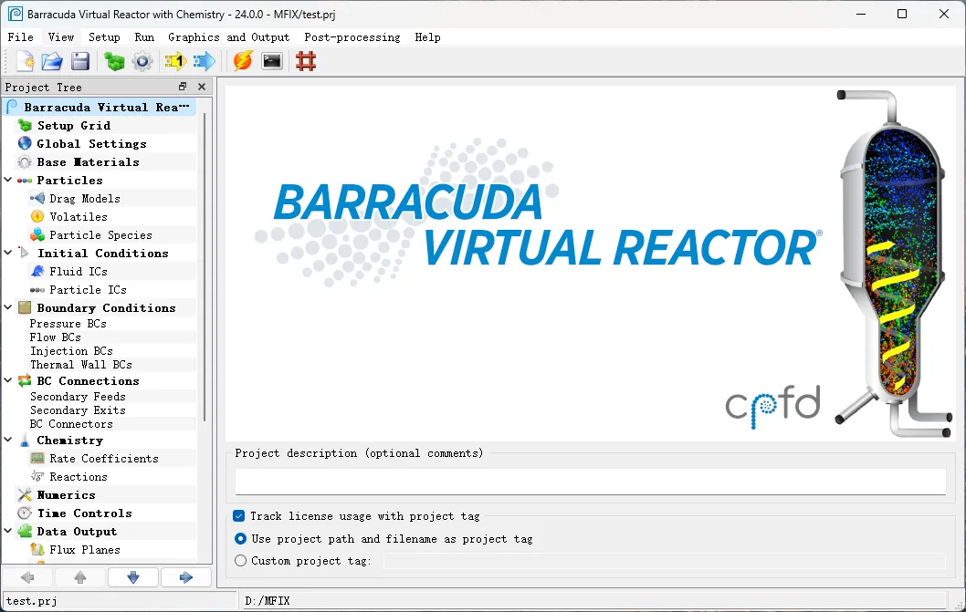
Task: Select Secondary Feeds in the tree
Action: [x=78, y=397]
